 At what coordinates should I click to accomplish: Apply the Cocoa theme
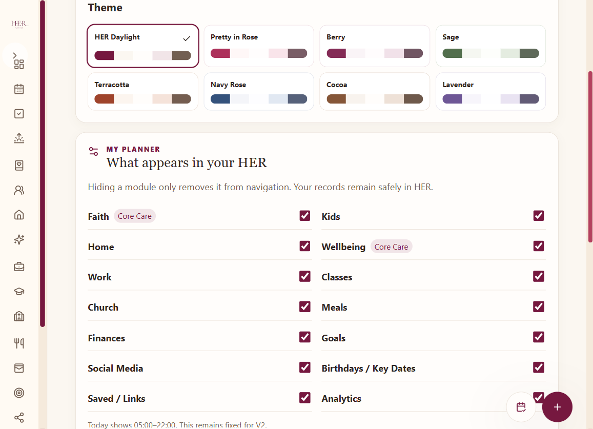coord(375,92)
